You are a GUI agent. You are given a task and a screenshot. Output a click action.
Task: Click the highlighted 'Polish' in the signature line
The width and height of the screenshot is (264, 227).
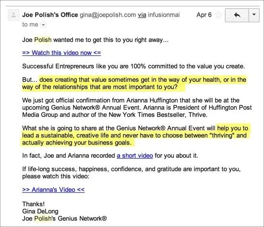(43, 218)
